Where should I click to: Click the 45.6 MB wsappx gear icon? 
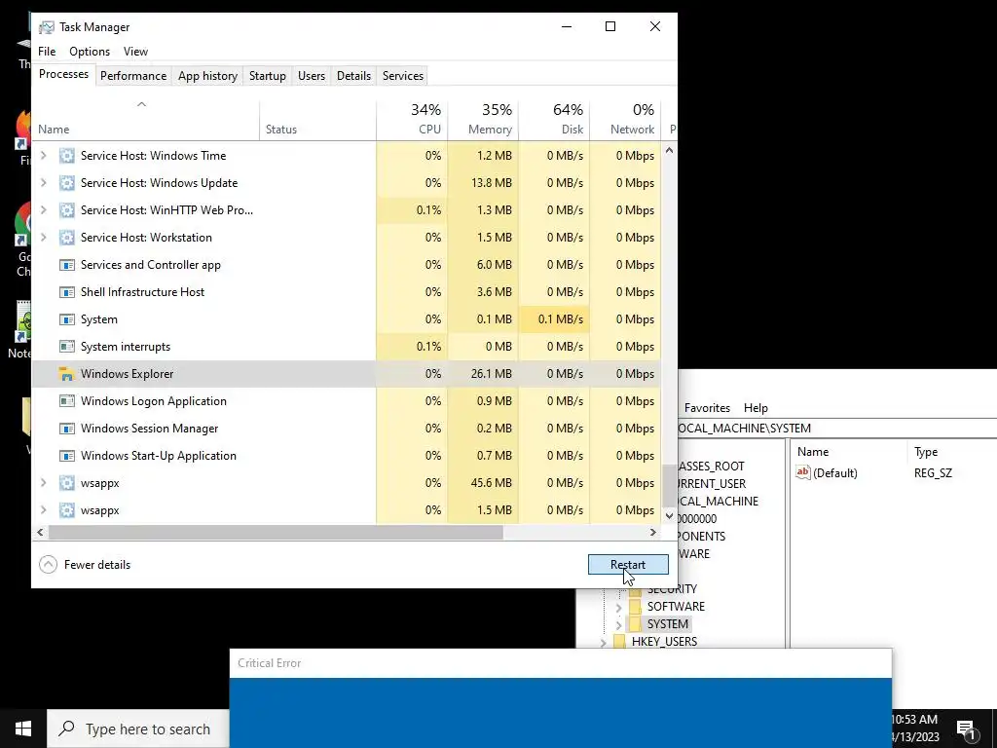click(x=67, y=483)
